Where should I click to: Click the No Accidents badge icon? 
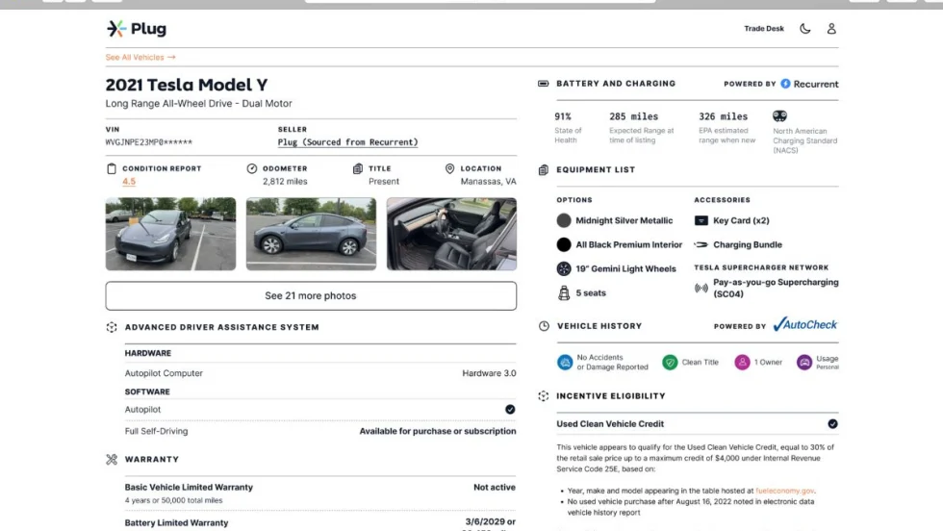tap(565, 362)
